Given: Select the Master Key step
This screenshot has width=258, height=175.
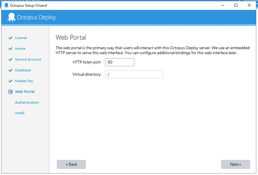Looking at the screenshot, I should point(24,81).
